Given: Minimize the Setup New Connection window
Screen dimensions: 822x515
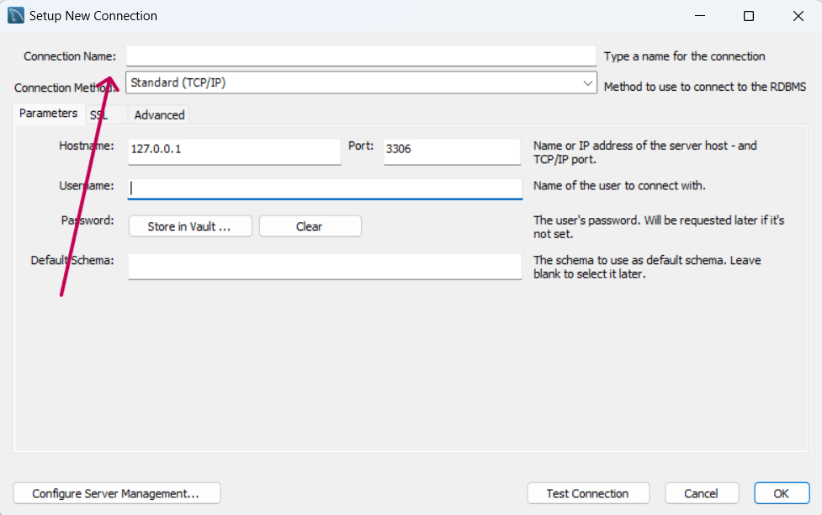Looking at the screenshot, I should click(x=700, y=16).
